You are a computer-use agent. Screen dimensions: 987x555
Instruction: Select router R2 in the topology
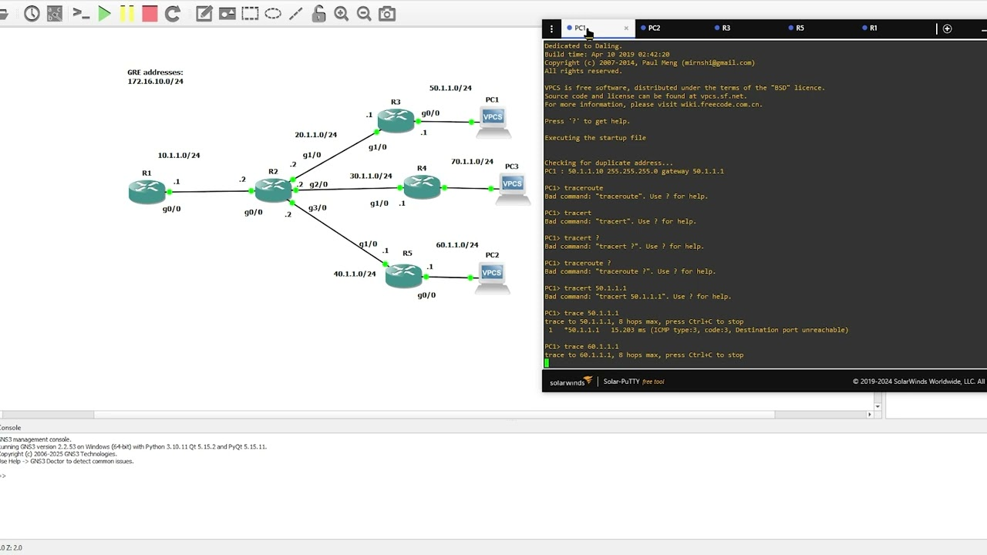coord(273,190)
